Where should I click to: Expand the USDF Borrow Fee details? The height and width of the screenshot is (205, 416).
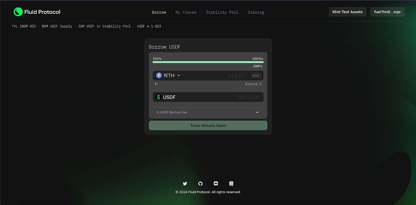tap(257, 112)
